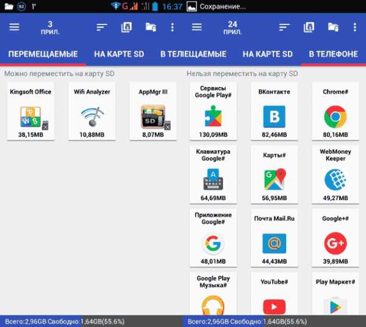The height and width of the screenshot is (327, 366).
Task: Open the left panel hamburger menu
Action: pyautogui.click(x=14, y=27)
